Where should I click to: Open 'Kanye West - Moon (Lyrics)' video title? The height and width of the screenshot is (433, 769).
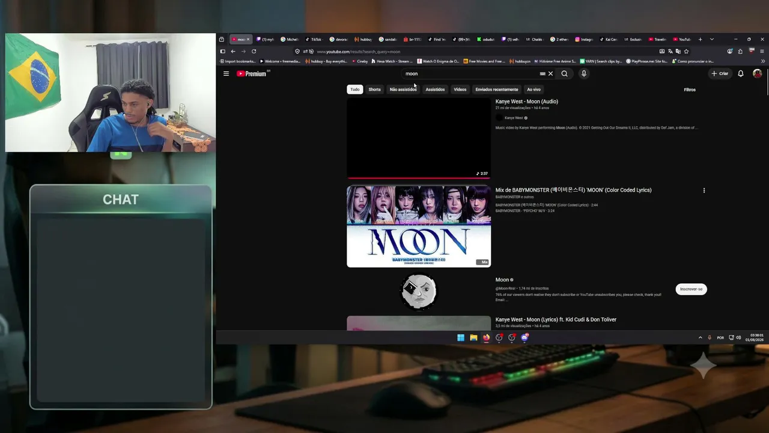556,319
